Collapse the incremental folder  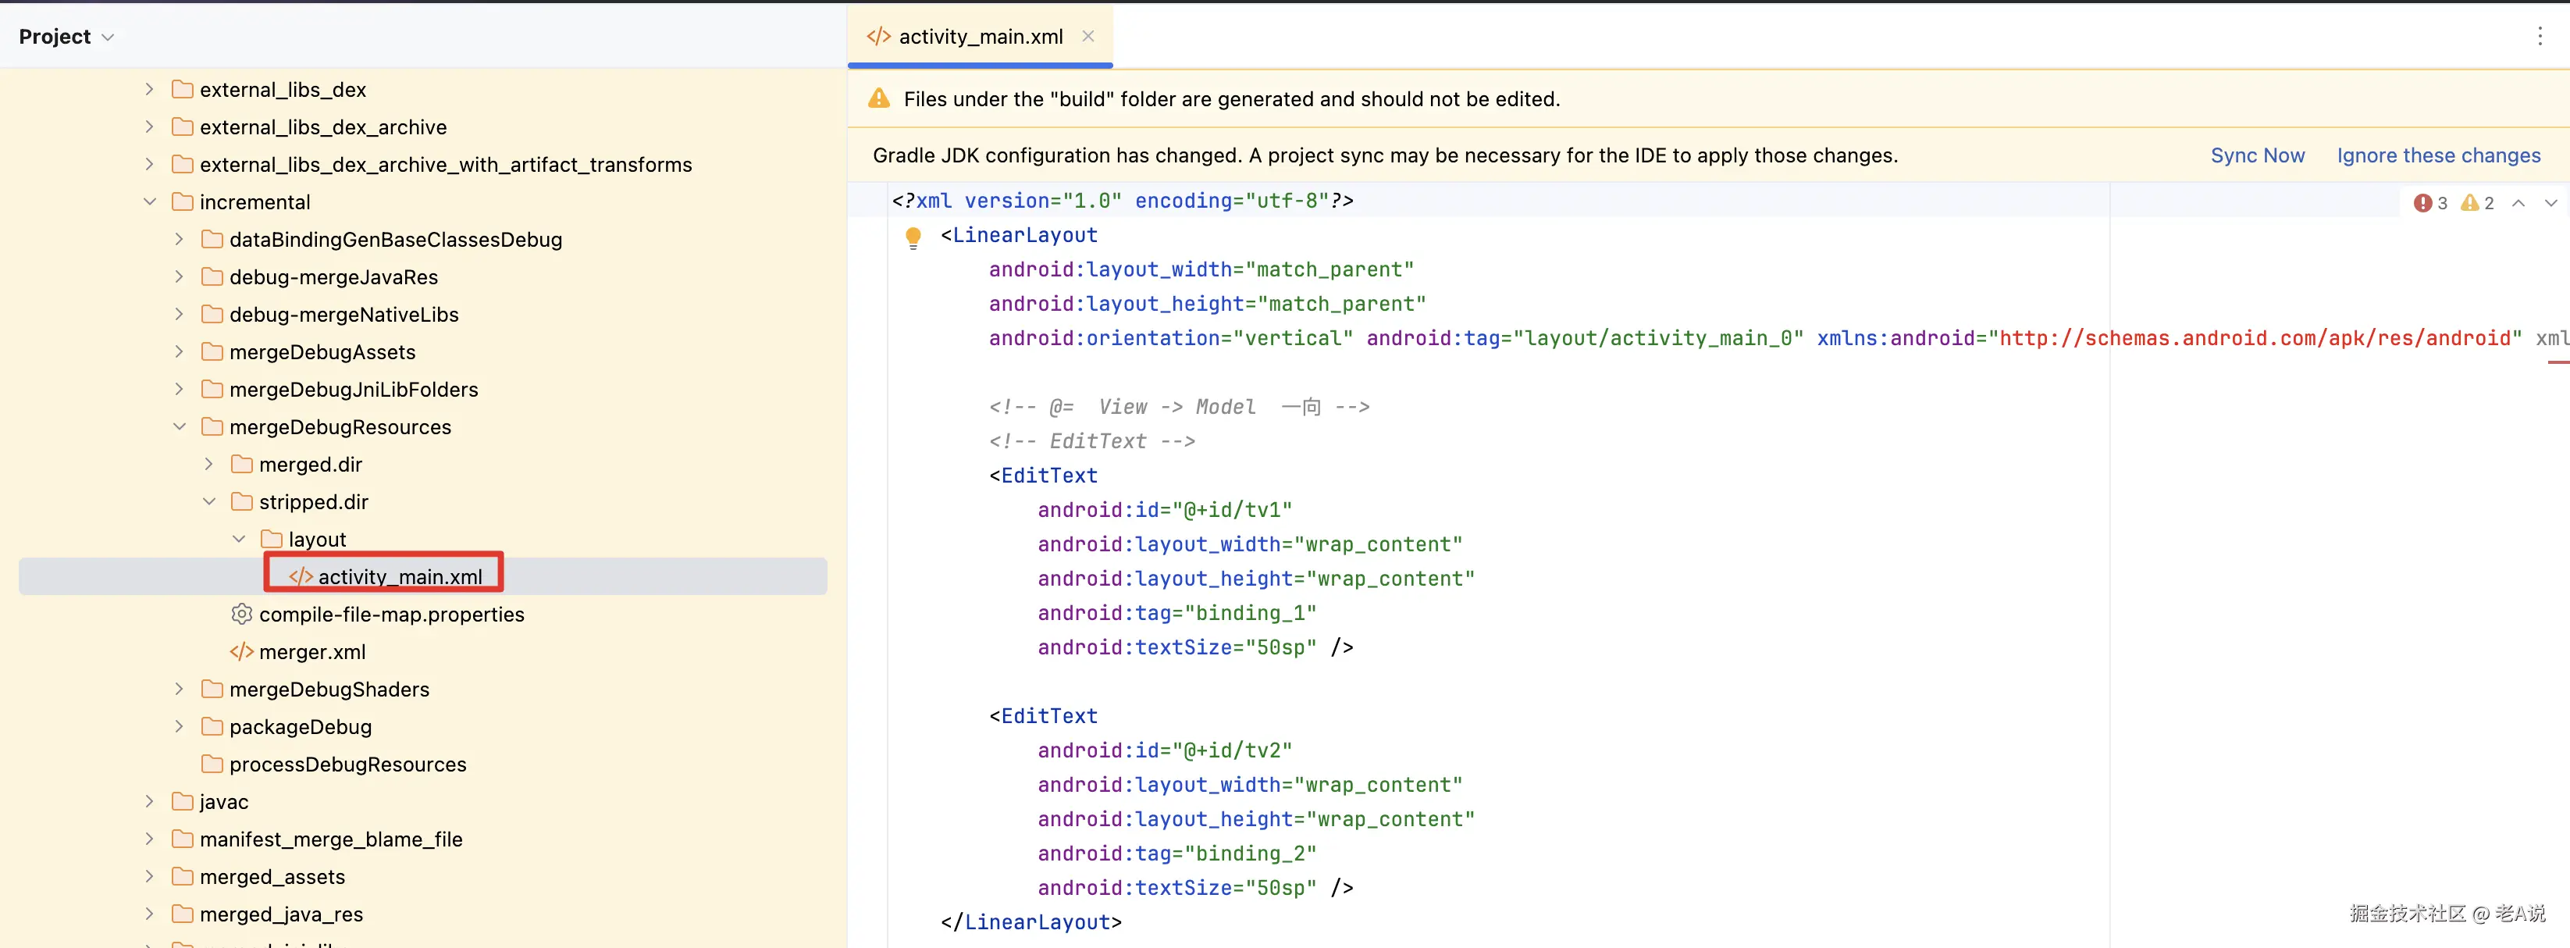(x=150, y=201)
